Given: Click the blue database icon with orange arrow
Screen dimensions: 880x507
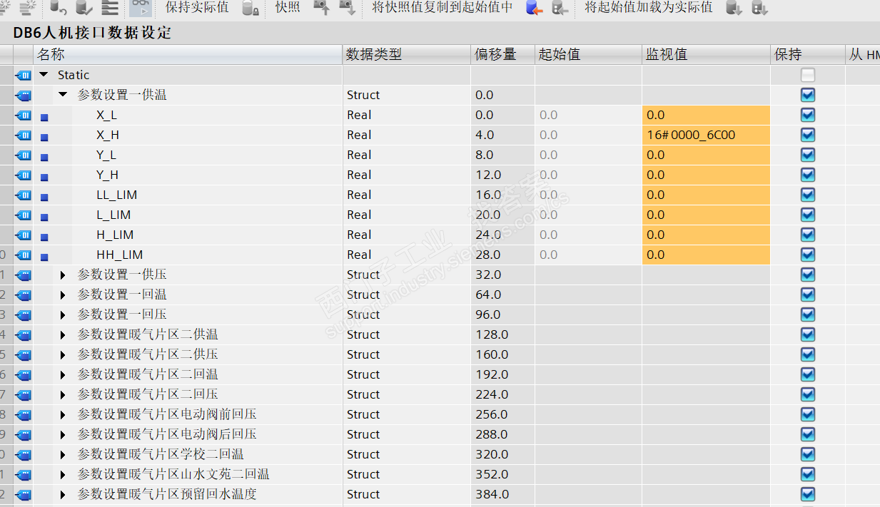Looking at the screenshot, I should [x=534, y=8].
